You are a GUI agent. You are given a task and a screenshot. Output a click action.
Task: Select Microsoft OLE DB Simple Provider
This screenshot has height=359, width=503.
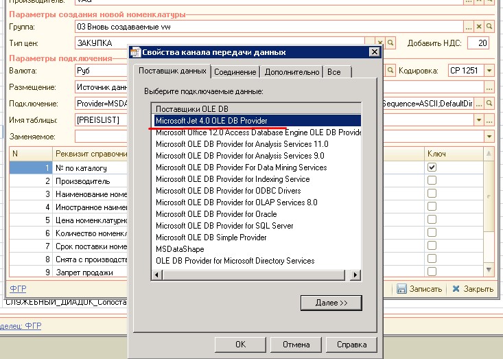[211, 238]
